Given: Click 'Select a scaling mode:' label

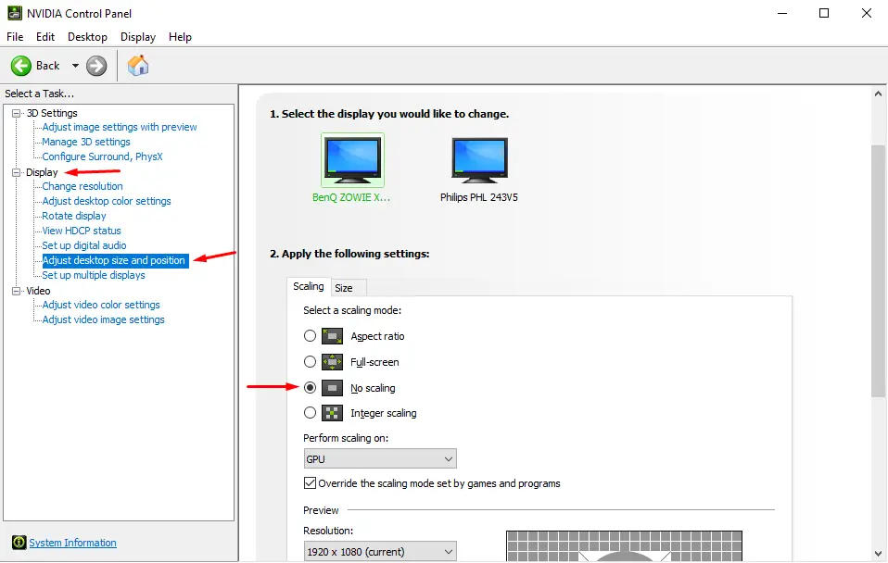Looking at the screenshot, I should [x=352, y=310].
